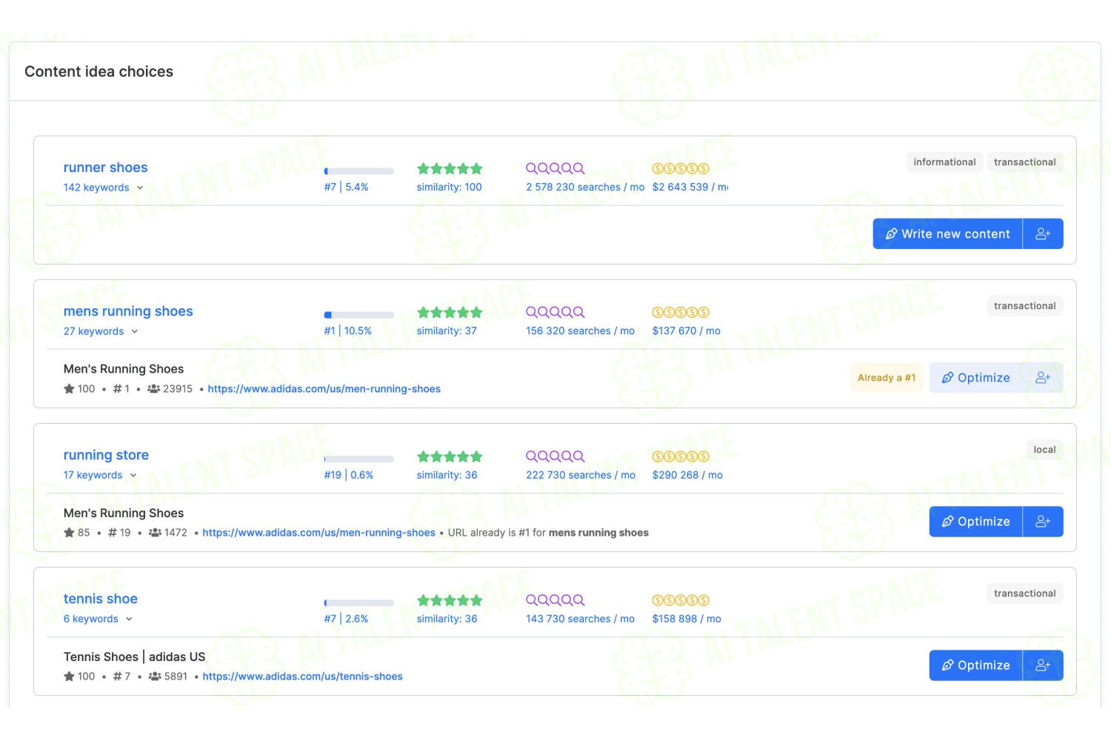
Task: Click the 2 578 230 searches / mo value
Action: (x=585, y=187)
